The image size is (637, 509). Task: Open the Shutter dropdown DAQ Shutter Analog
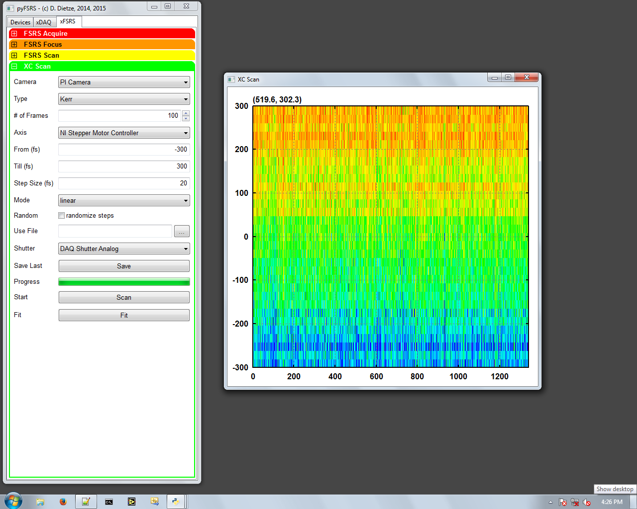(124, 249)
